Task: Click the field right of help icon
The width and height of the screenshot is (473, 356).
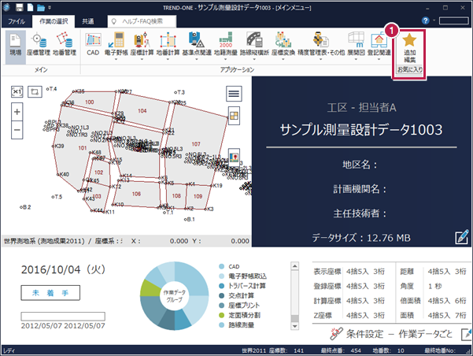Action: [x=453, y=20]
